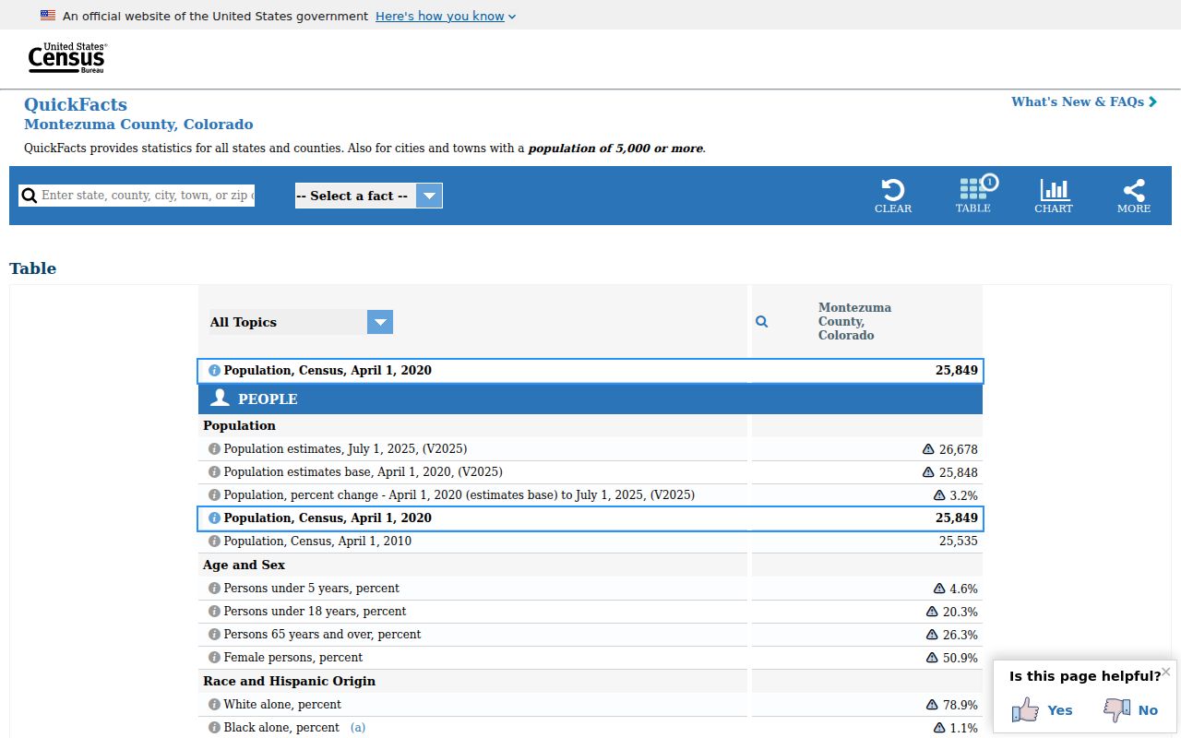Click the thumbs down No icon
This screenshot has width=1181, height=738.
pos(1116,709)
